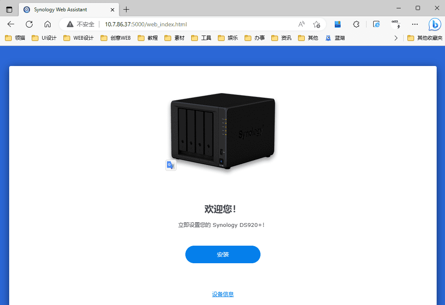This screenshot has height=305, width=445.
Task: Refresh the page with the reload icon
Action: tap(29, 24)
